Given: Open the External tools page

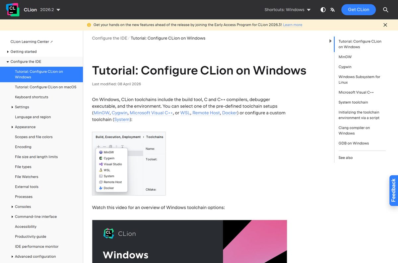Looking at the screenshot, I should point(27,187).
